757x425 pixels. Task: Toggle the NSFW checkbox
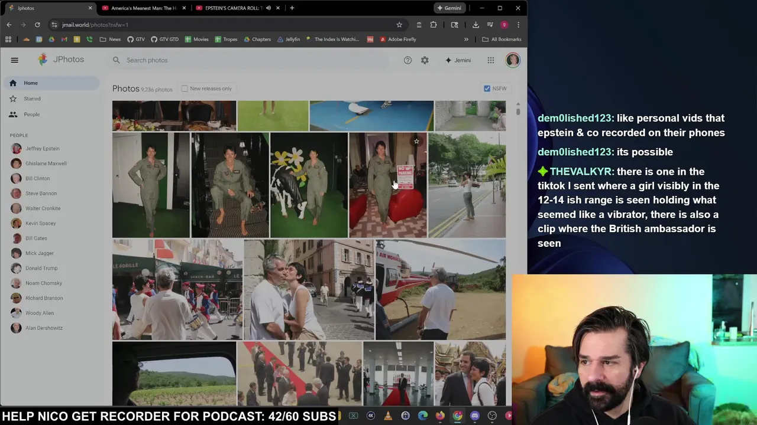[487, 89]
